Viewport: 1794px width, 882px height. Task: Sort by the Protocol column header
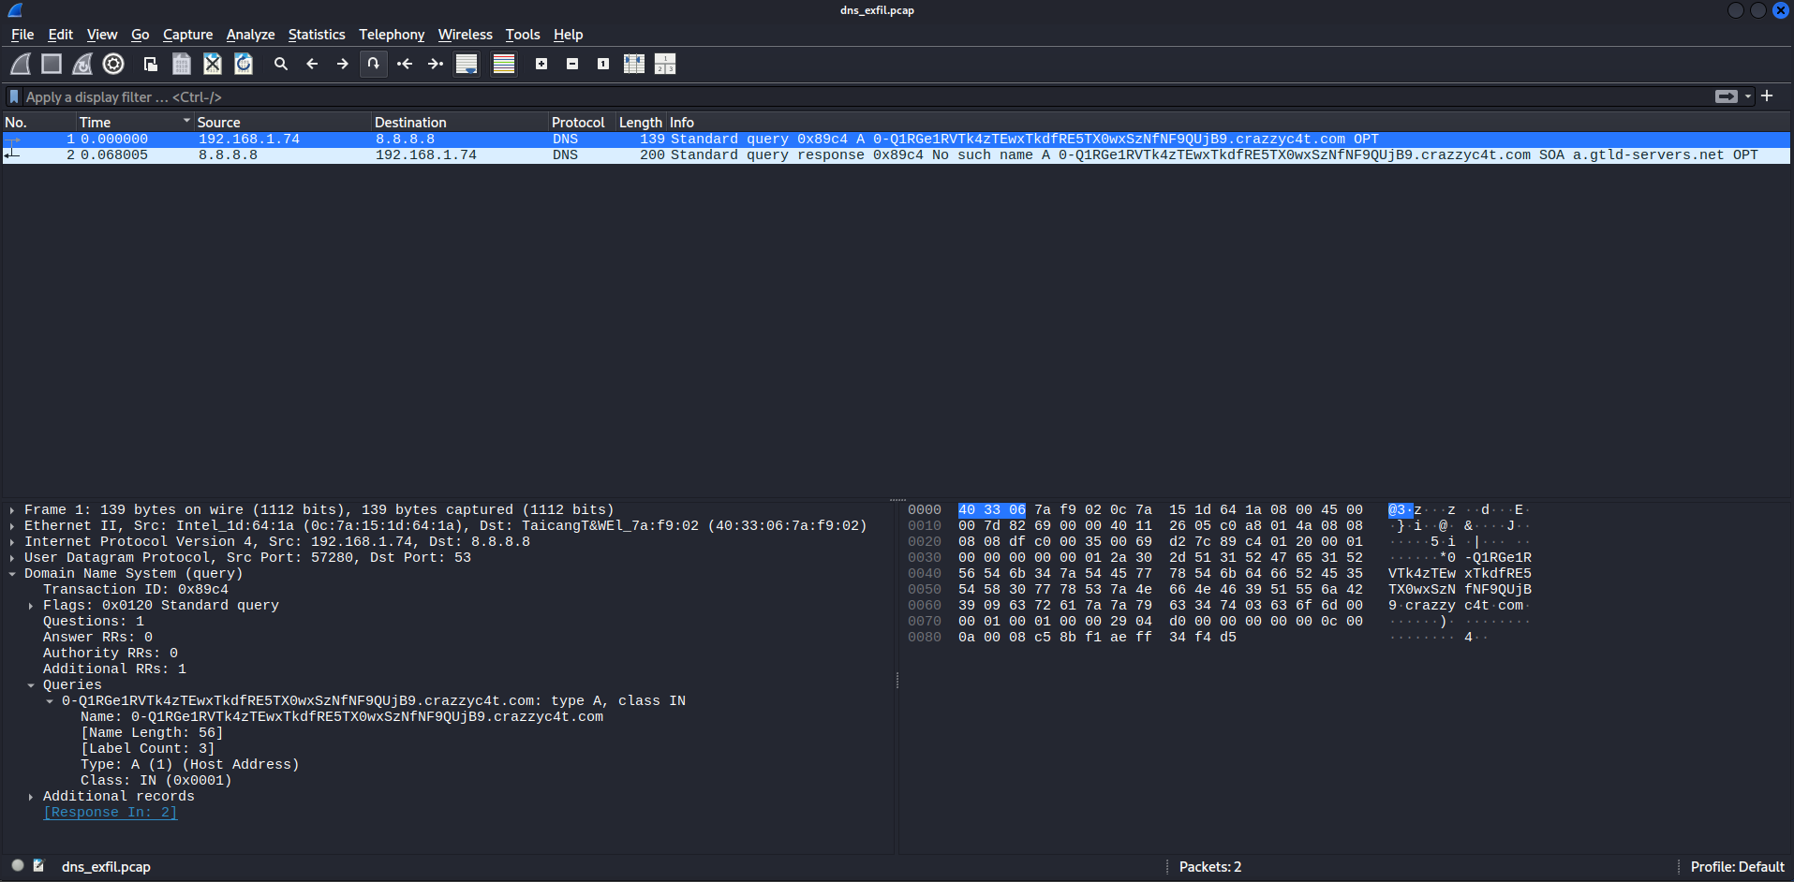click(x=582, y=123)
